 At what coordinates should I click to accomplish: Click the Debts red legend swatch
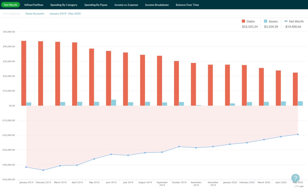point(244,21)
